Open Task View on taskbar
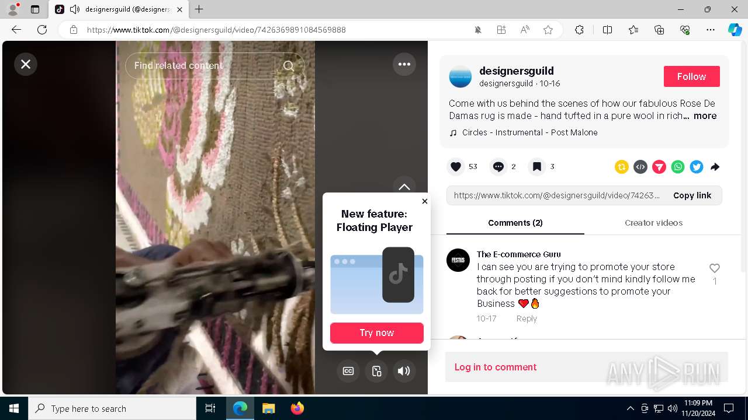 pos(210,408)
